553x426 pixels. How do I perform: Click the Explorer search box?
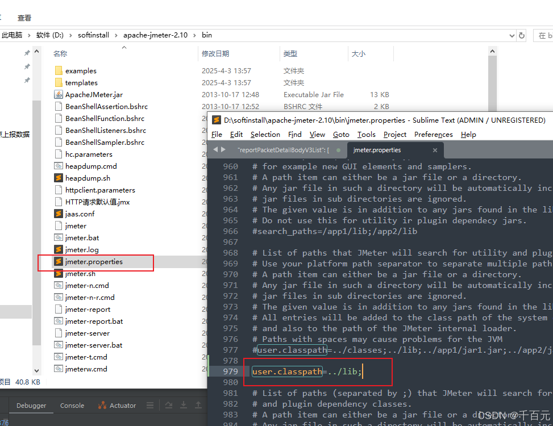pyautogui.click(x=543, y=35)
